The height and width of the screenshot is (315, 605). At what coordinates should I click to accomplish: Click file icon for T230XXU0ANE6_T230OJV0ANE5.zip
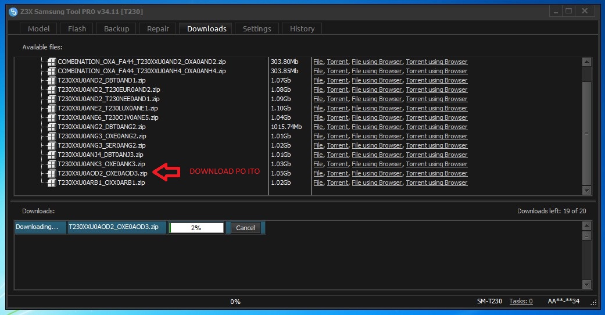point(52,117)
